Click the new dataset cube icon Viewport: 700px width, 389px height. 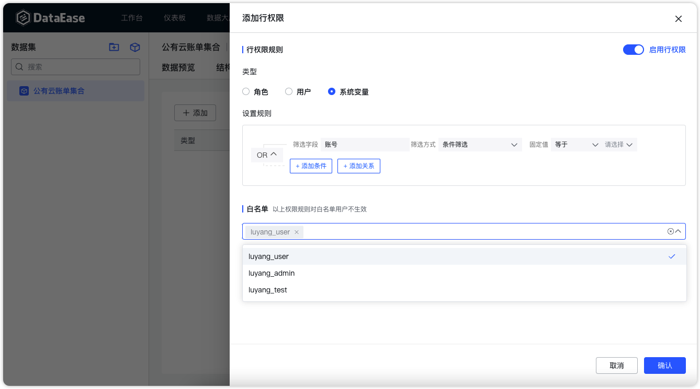[x=135, y=47]
